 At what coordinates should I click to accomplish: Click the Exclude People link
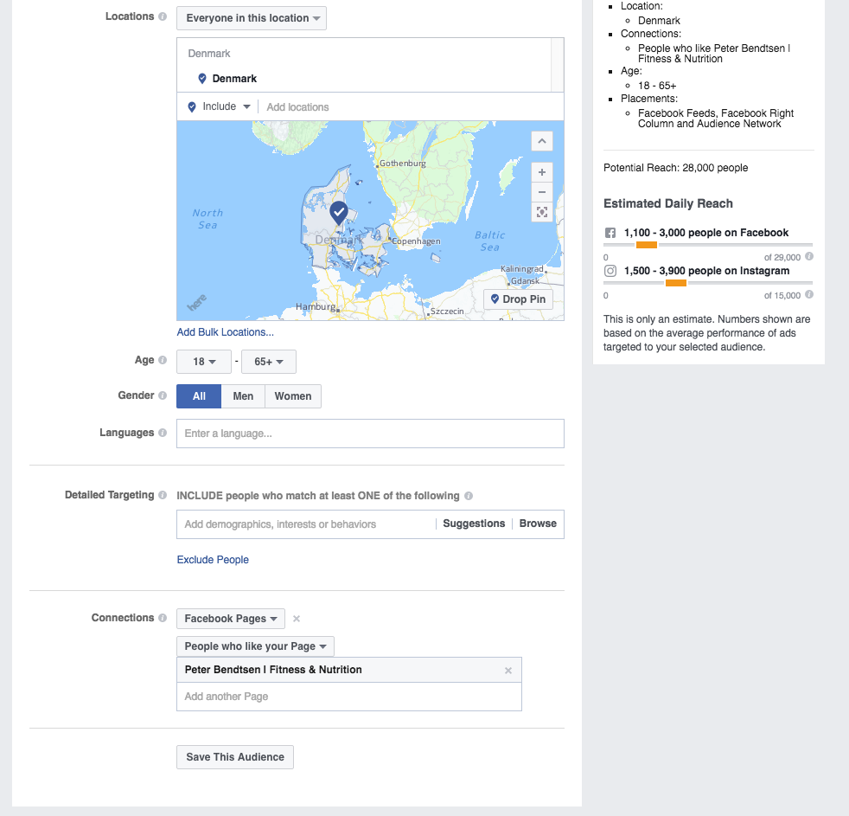tap(213, 560)
